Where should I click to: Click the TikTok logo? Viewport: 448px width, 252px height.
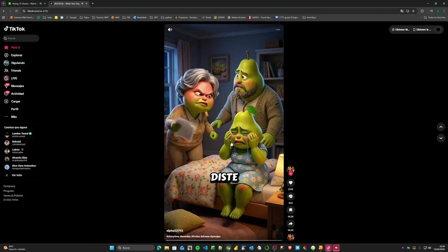pyautogui.click(x=14, y=29)
